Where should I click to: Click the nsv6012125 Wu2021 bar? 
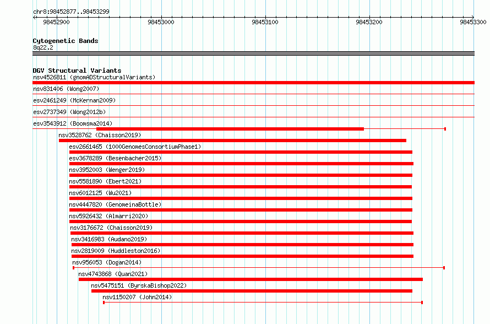click(241, 198)
